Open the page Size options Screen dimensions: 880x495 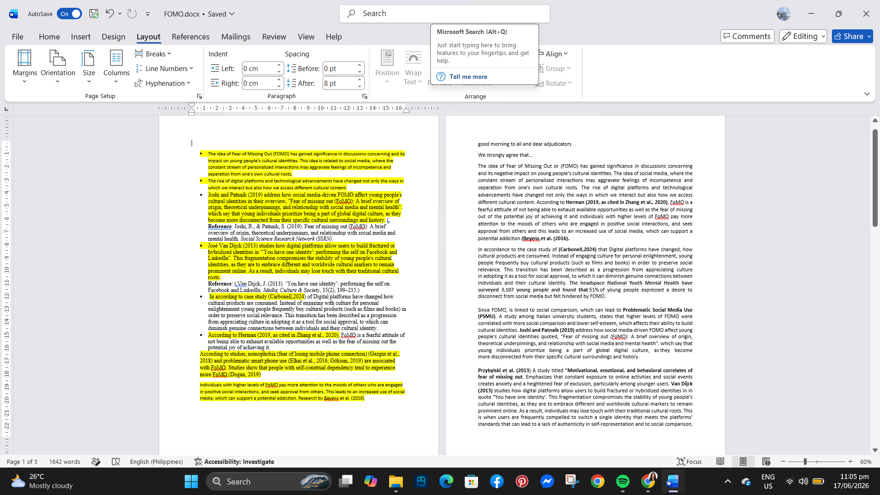(89, 67)
